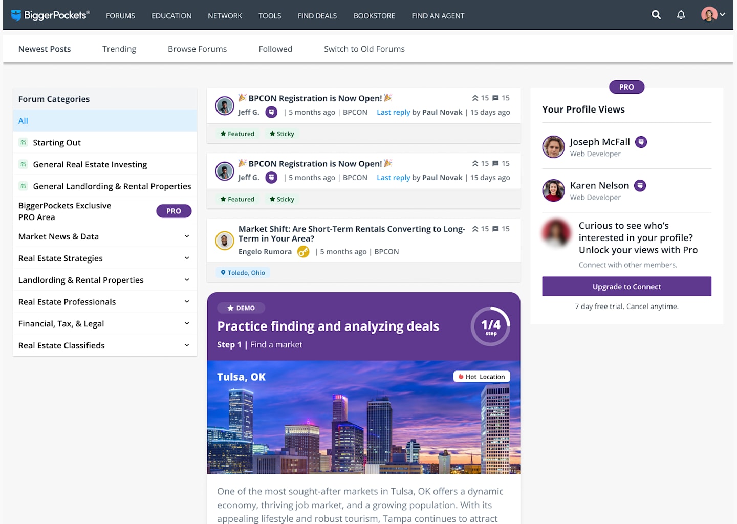The width and height of the screenshot is (737, 524).
Task: Click Karen Nelson's profile photo
Action: pos(553,190)
